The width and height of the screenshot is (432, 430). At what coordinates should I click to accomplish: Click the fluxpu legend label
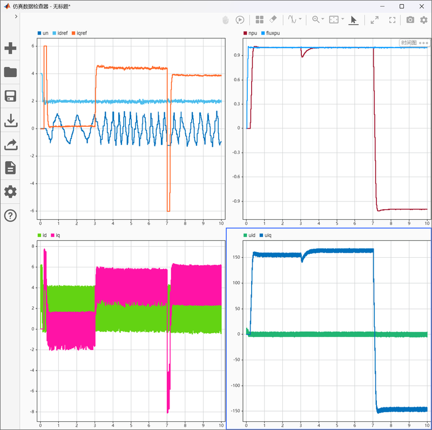point(273,33)
